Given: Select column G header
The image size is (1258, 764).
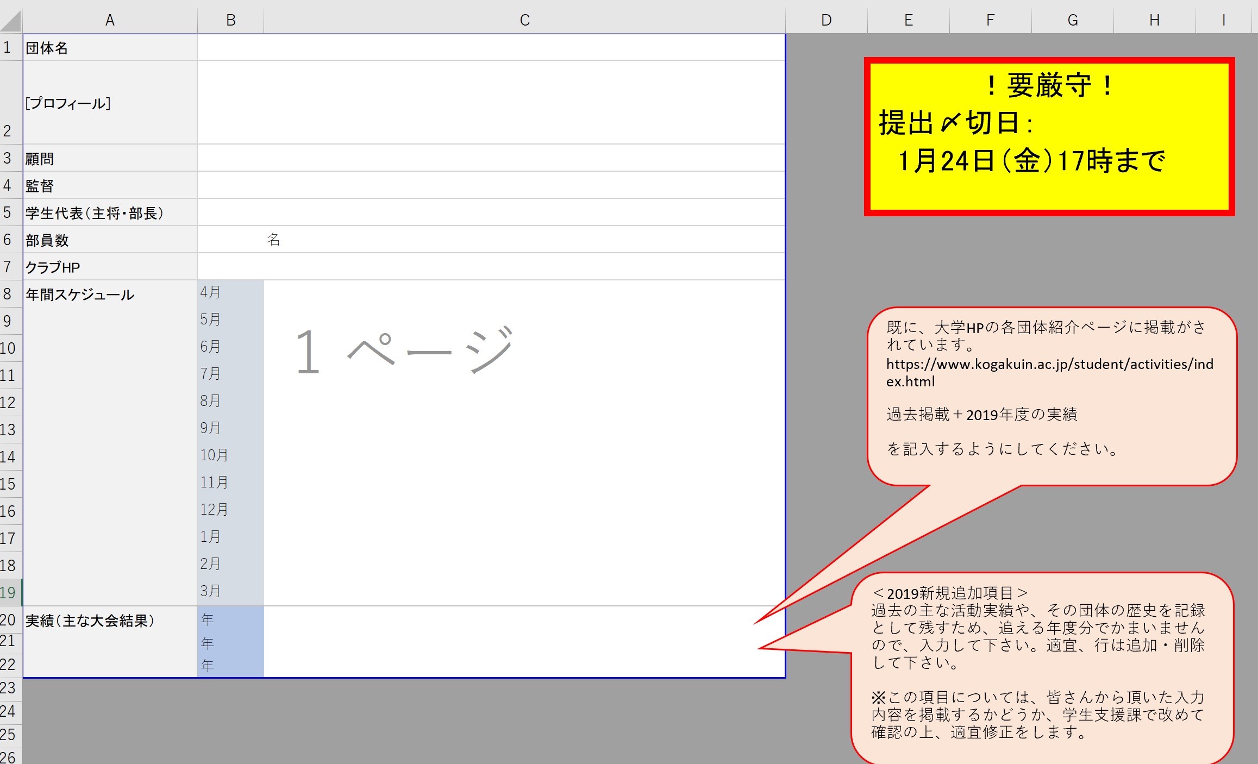Looking at the screenshot, I should pos(1072,20).
